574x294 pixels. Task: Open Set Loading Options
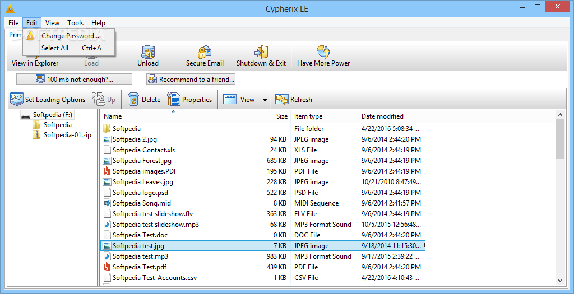(x=48, y=100)
